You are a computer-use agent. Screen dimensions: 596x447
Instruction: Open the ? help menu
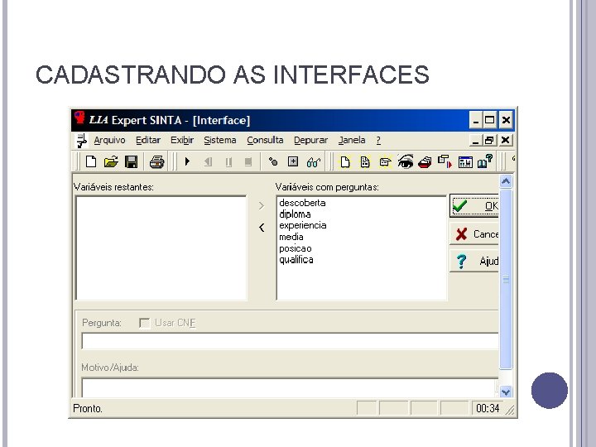tap(378, 140)
